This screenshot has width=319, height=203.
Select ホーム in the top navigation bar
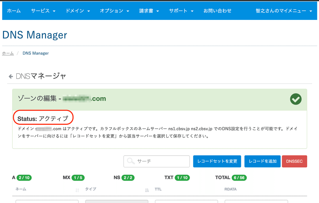tap(14, 11)
